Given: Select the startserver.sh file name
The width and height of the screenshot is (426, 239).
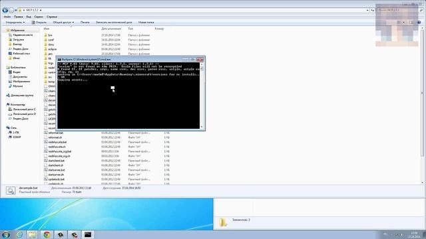Looking at the screenshot, I should pos(56,175).
